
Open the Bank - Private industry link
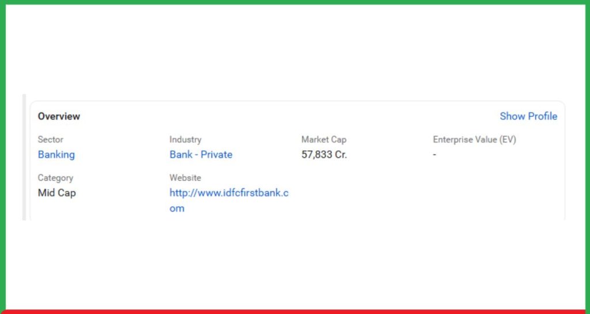(201, 155)
